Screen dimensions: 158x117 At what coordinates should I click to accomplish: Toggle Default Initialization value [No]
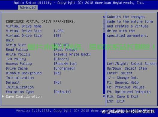(57, 82)
